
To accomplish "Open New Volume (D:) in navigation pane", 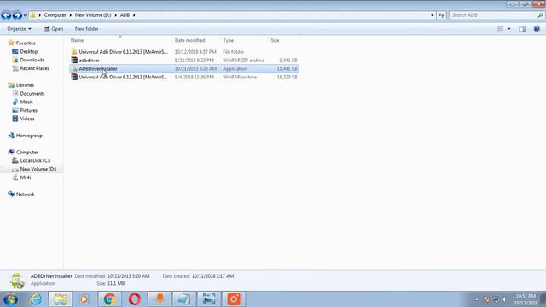I will coord(38,169).
